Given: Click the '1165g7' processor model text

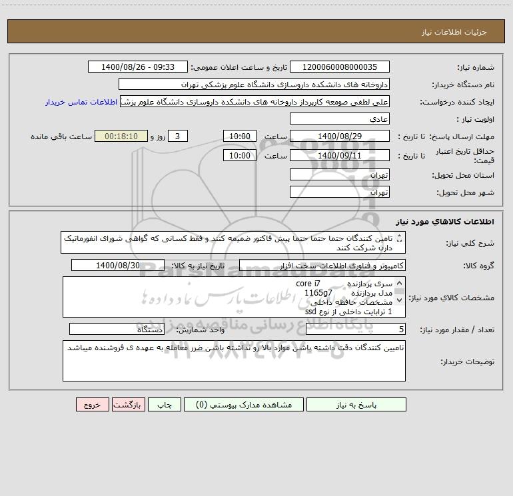Looking at the screenshot, I should point(318,293).
